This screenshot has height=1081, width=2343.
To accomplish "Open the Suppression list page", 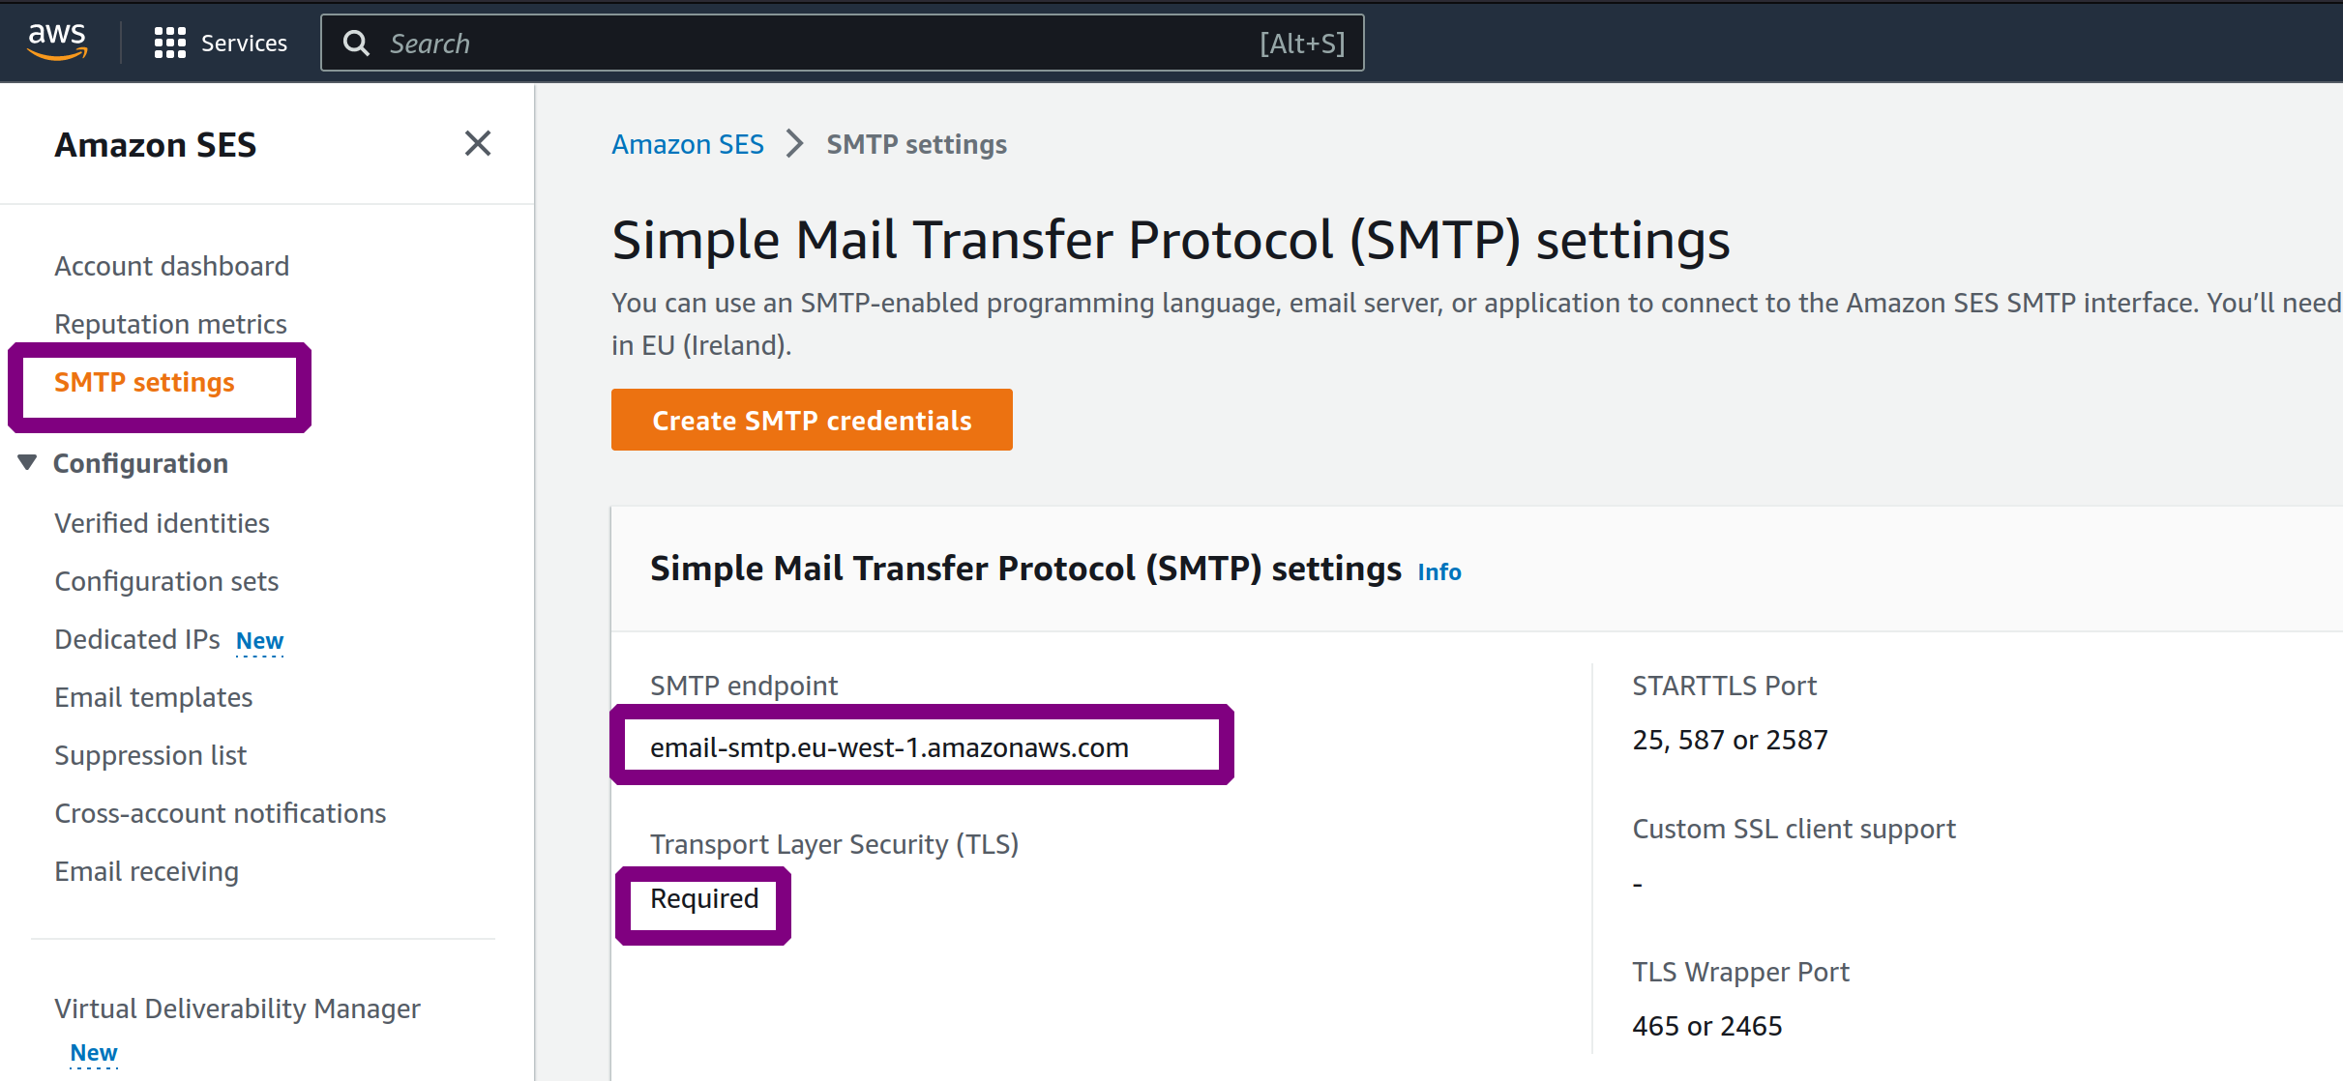I will point(150,755).
